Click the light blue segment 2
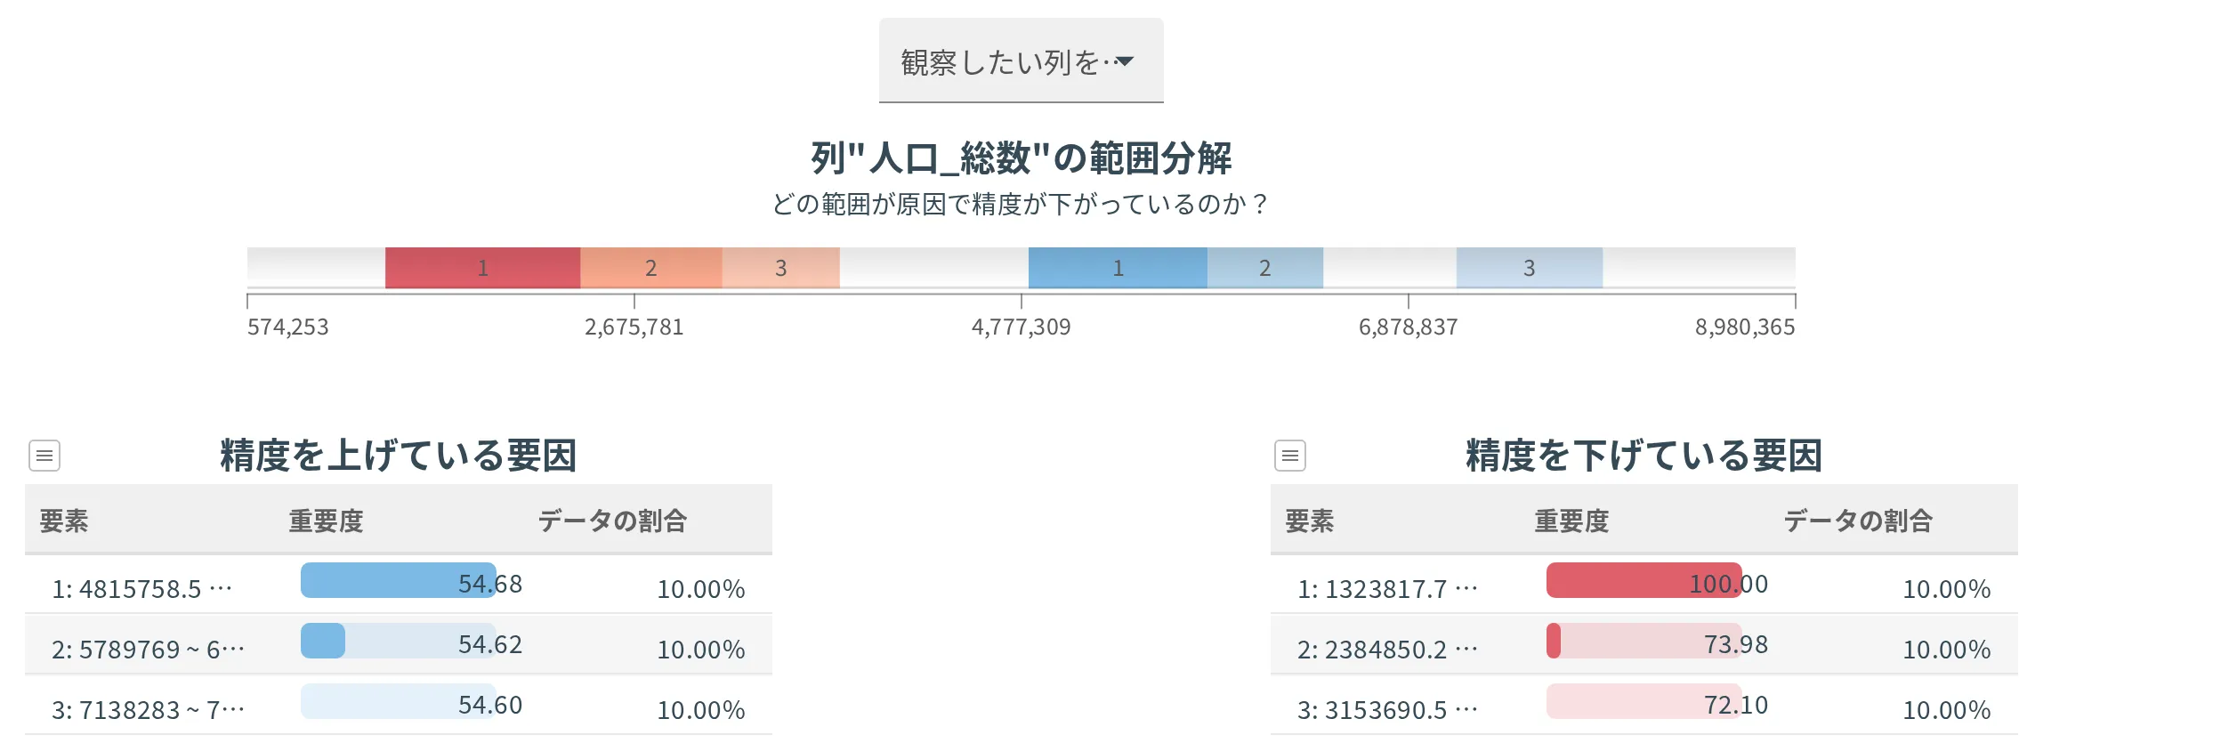The image size is (2221, 751). [x=1265, y=268]
